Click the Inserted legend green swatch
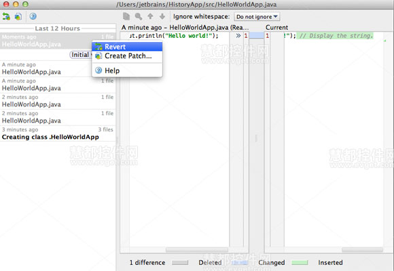This screenshot has width=394, height=271. point(300,263)
